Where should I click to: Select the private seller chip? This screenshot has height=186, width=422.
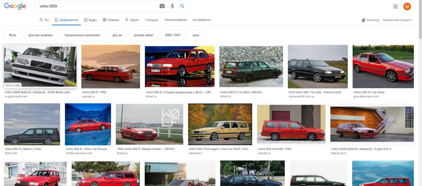click(143, 35)
